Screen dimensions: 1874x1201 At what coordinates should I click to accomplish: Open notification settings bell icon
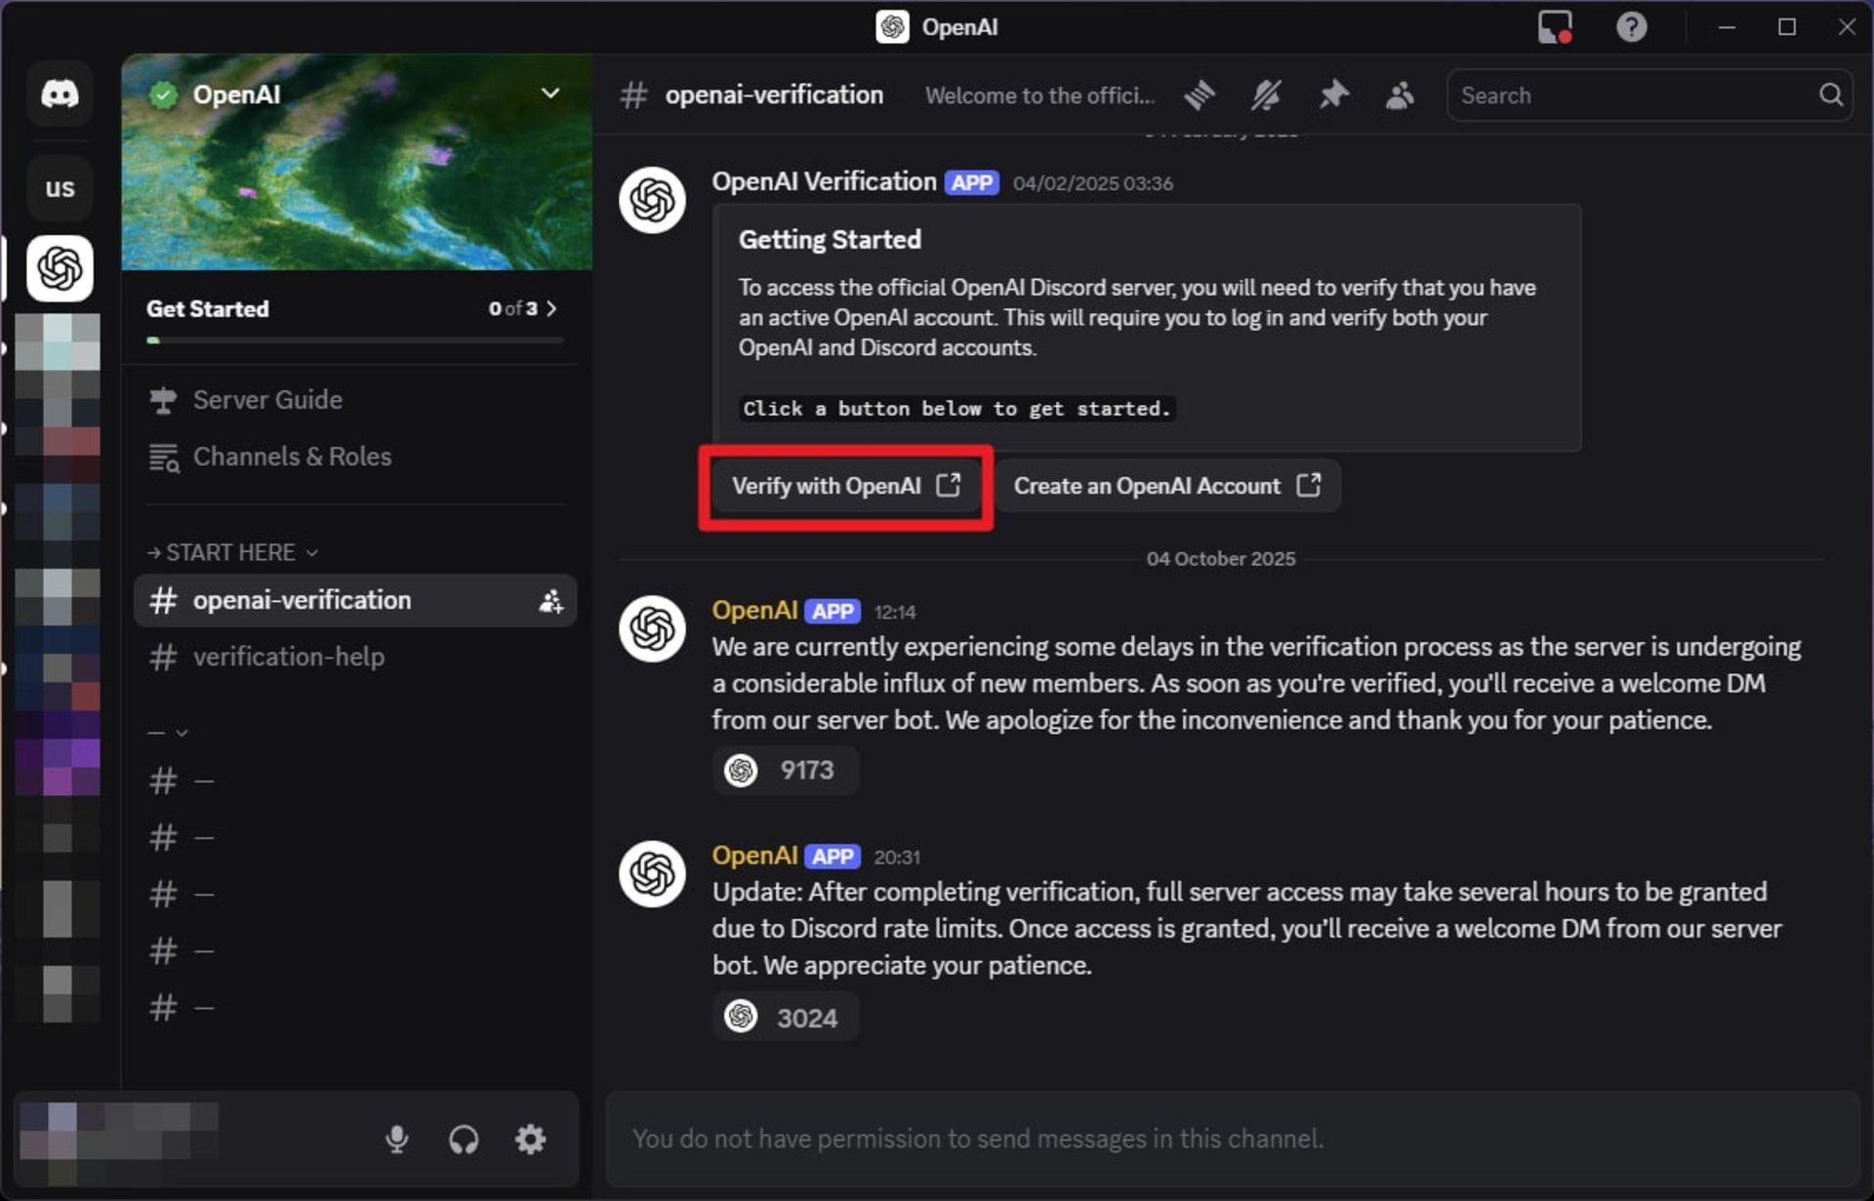click(1267, 96)
